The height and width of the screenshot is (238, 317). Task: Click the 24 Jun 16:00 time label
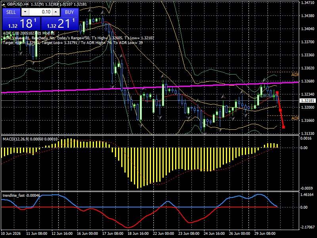pos(214,234)
